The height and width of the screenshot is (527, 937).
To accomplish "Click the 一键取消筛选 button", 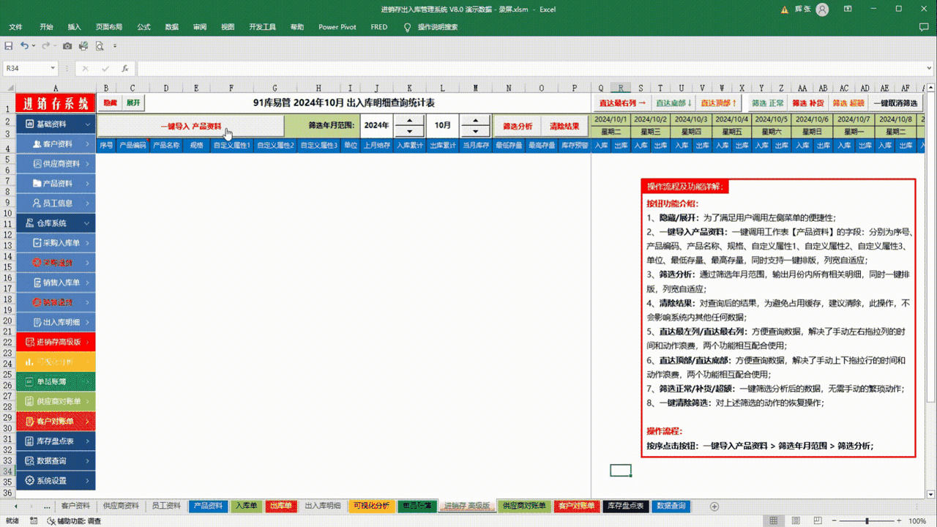I will point(895,103).
